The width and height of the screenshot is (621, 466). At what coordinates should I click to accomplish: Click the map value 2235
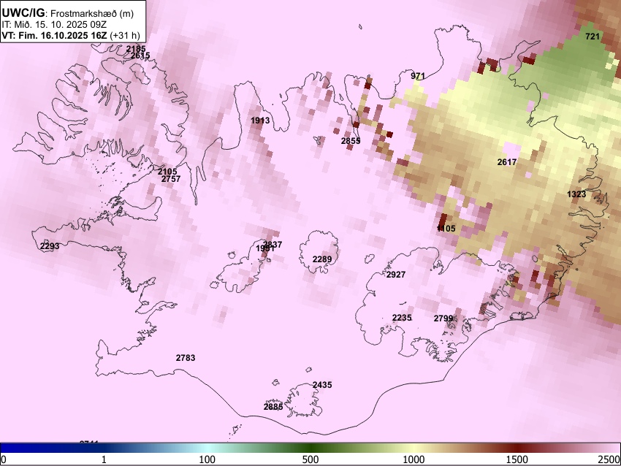[402, 318]
